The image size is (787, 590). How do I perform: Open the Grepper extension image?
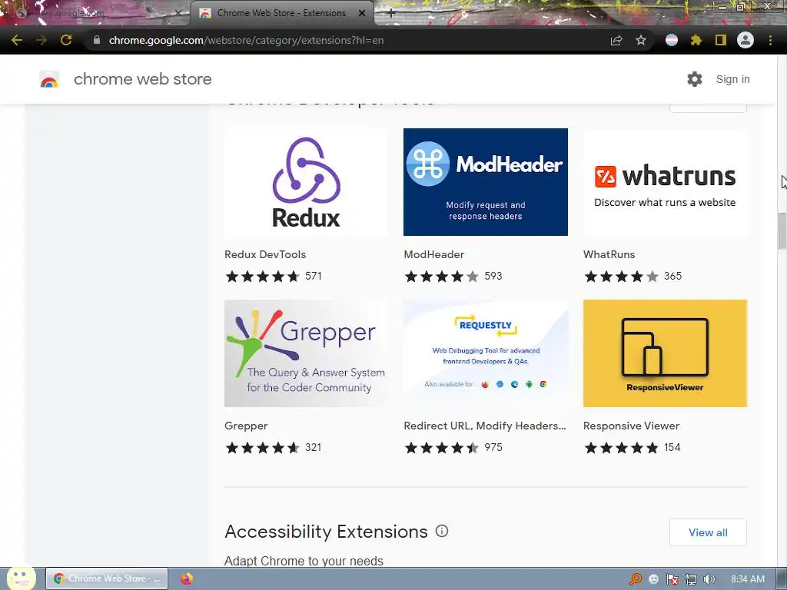pos(306,353)
